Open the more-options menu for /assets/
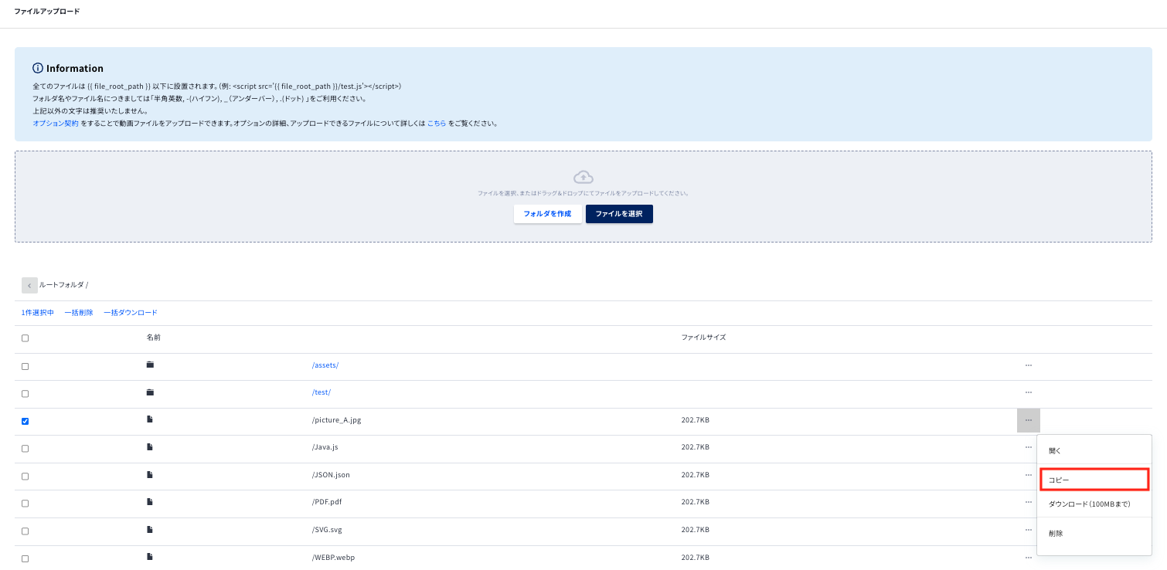Image resolution: width=1167 pixels, height=570 pixels. pyautogui.click(x=1029, y=365)
